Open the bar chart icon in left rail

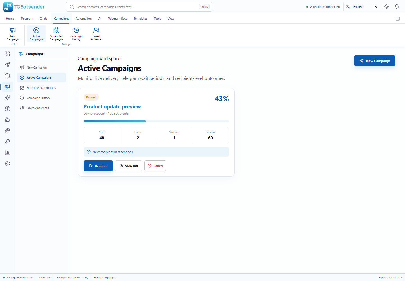(x=7, y=153)
